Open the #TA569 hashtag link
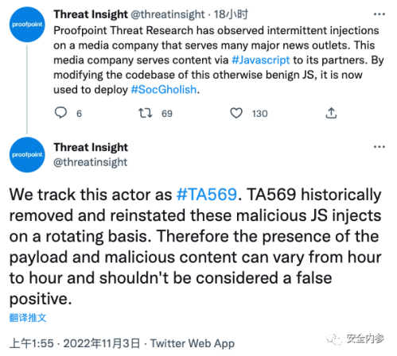The width and height of the screenshot is (397, 356). coord(207,195)
